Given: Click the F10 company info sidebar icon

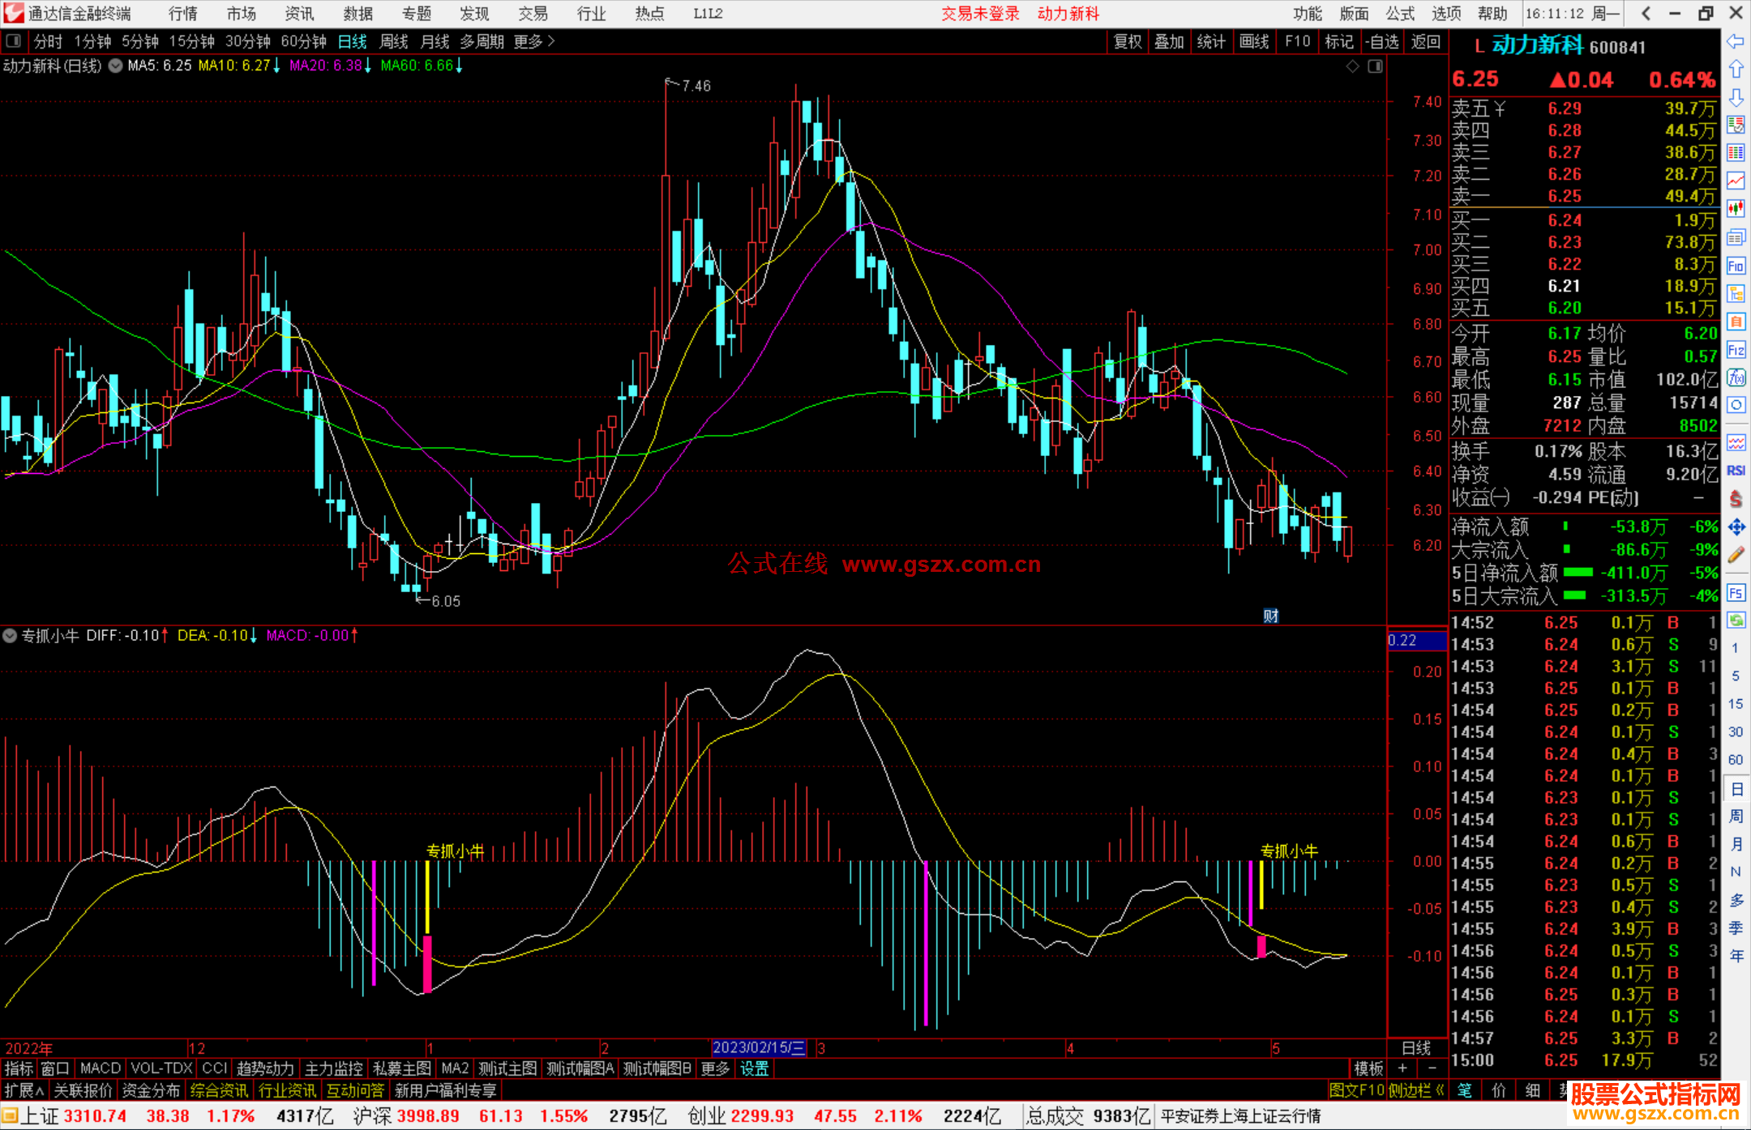Looking at the screenshot, I should (x=1736, y=266).
